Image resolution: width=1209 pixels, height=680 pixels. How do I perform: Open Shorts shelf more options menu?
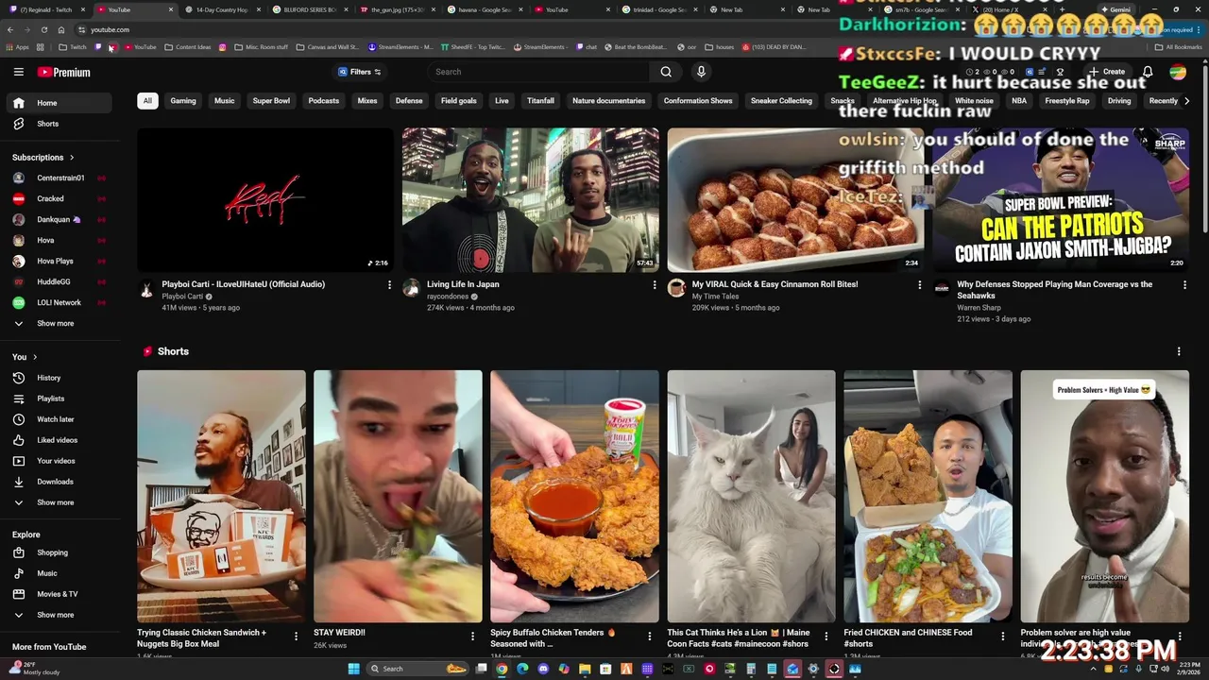(x=1179, y=351)
